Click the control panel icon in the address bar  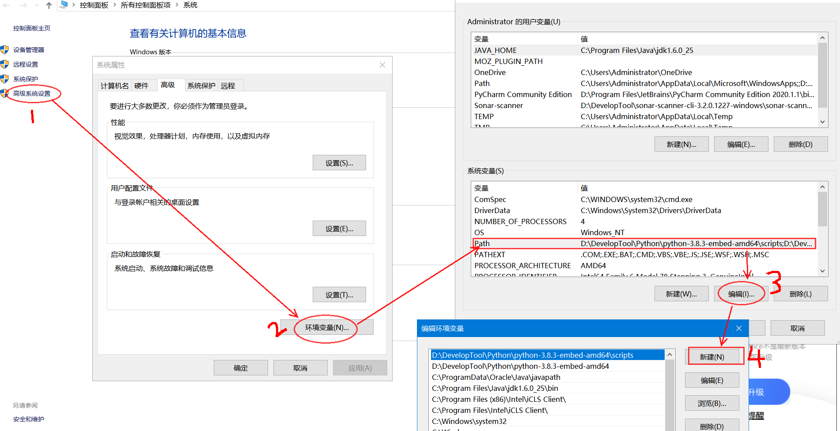(64, 5)
